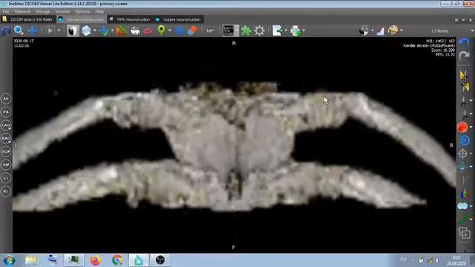Open Chrome from the taskbar
Viewport: 475px width, 267px height.
point(117,260)
